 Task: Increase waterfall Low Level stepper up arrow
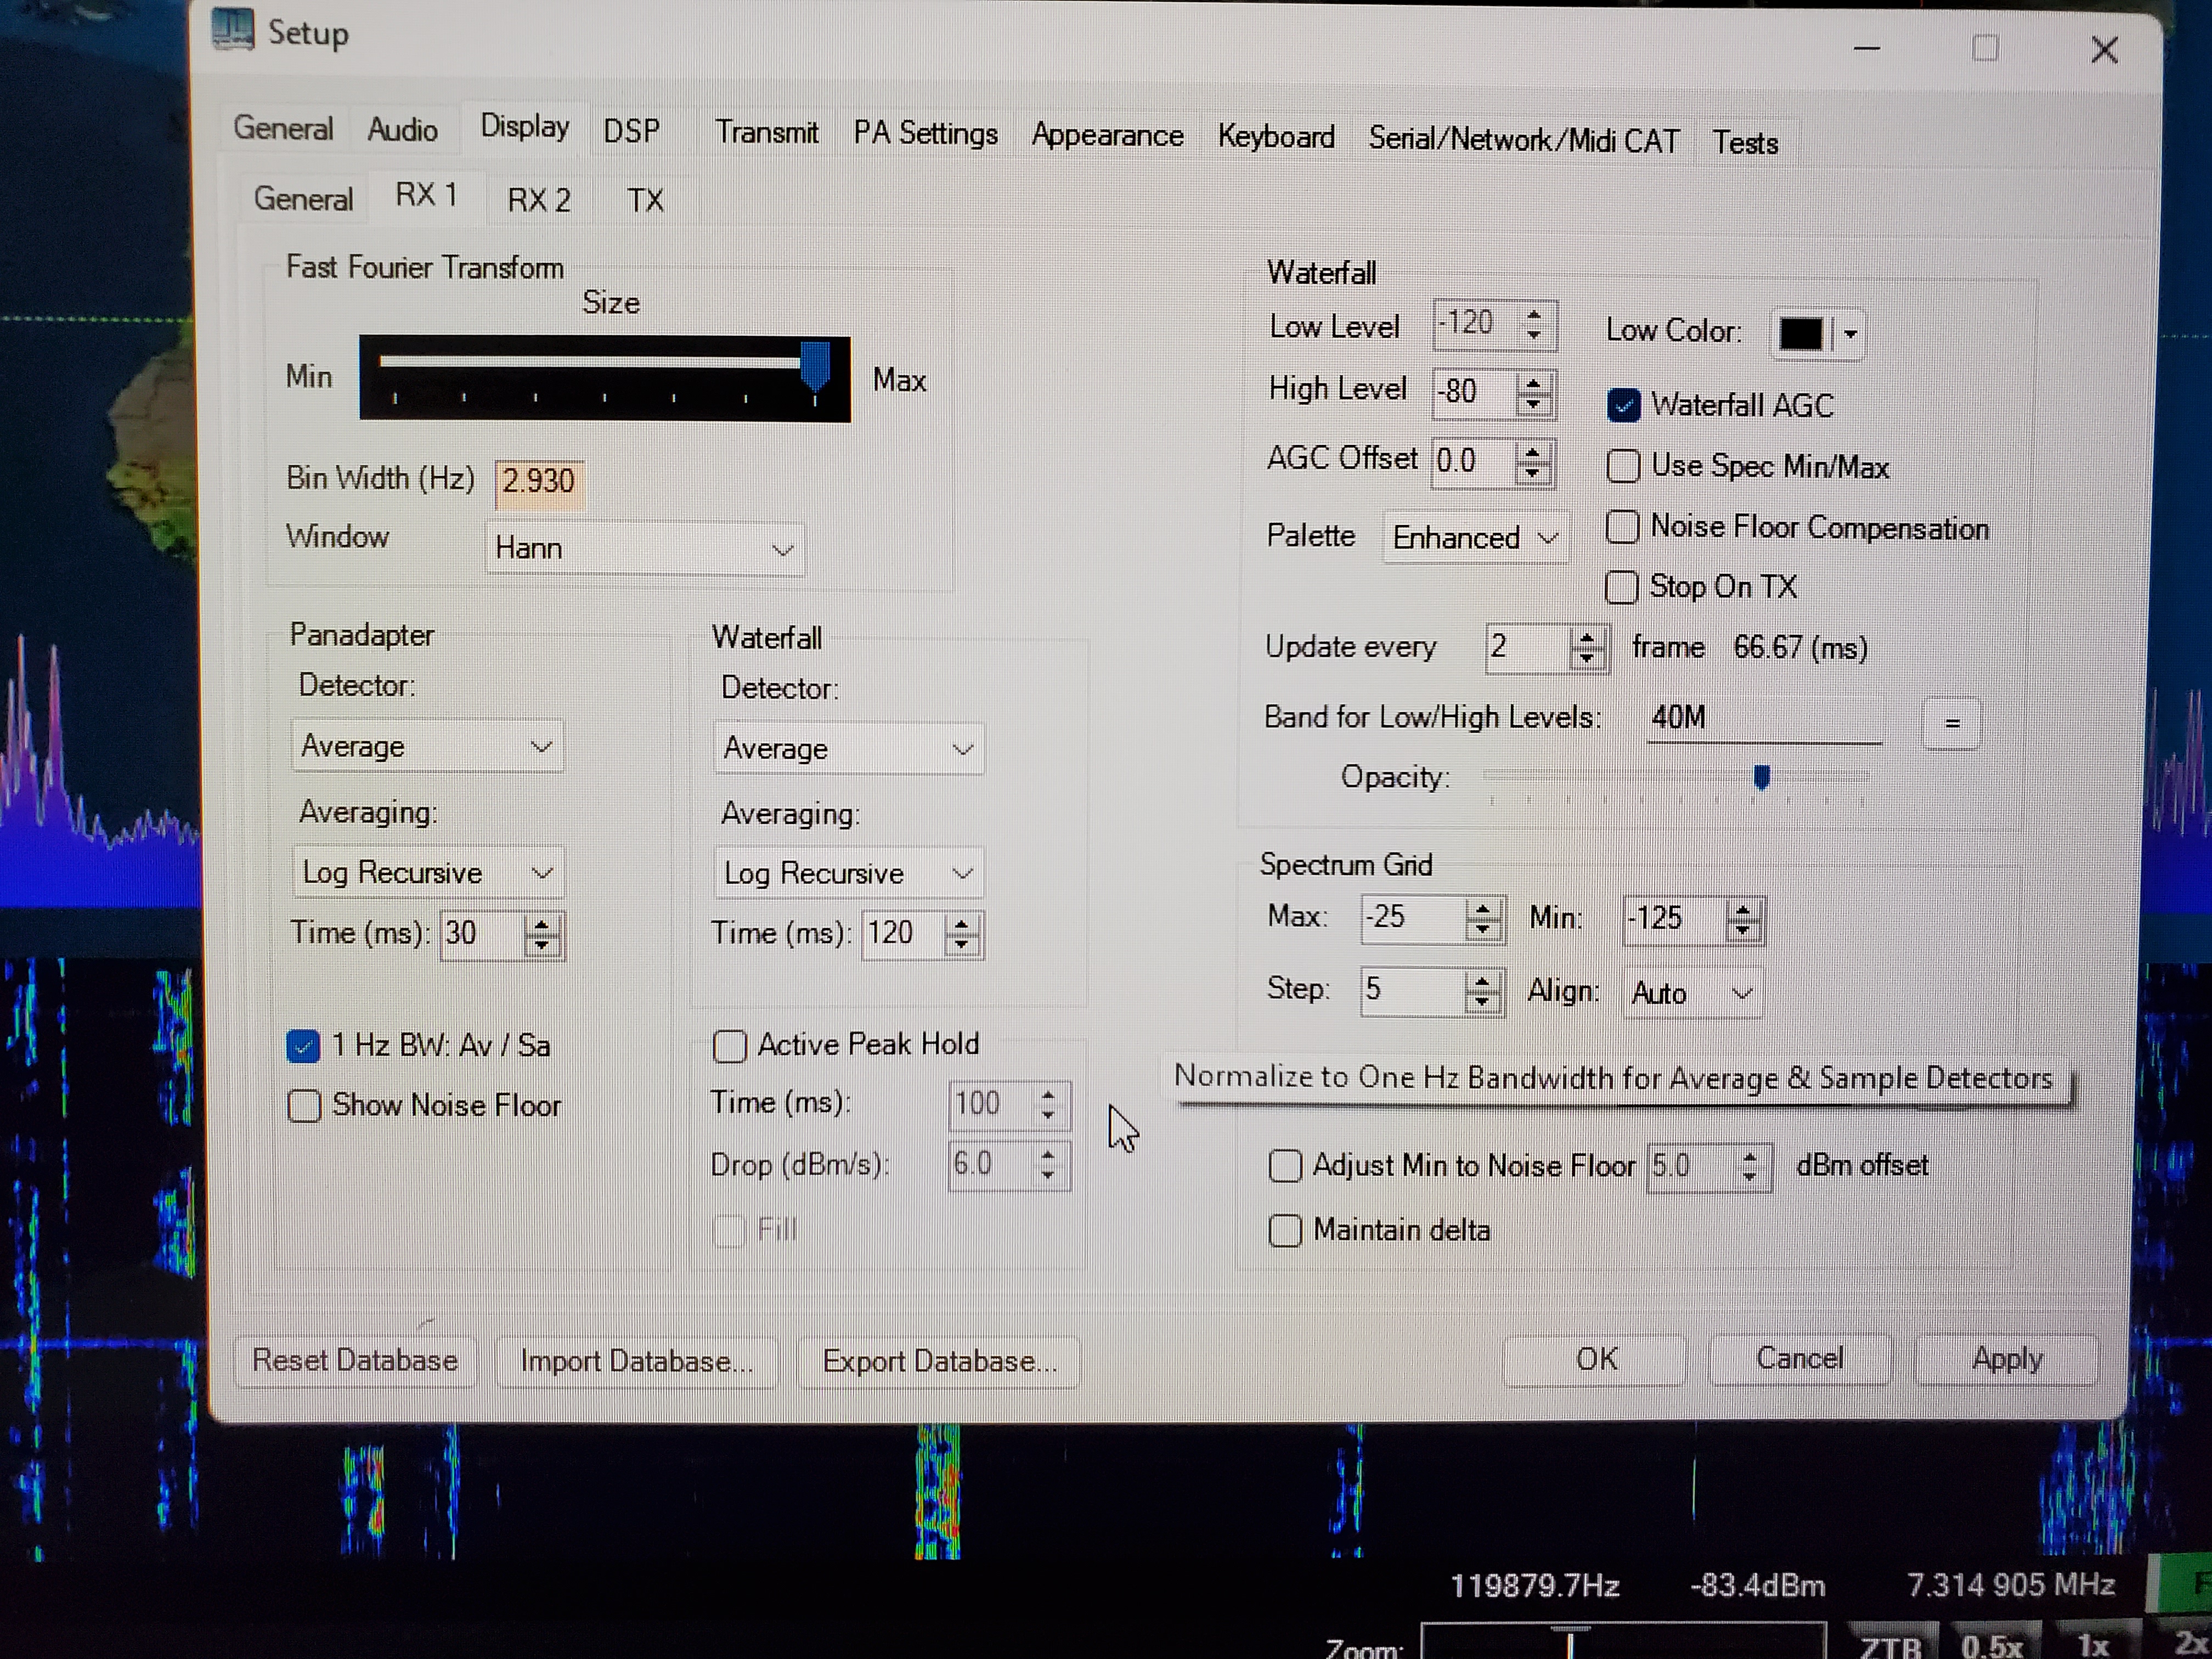1534,316
